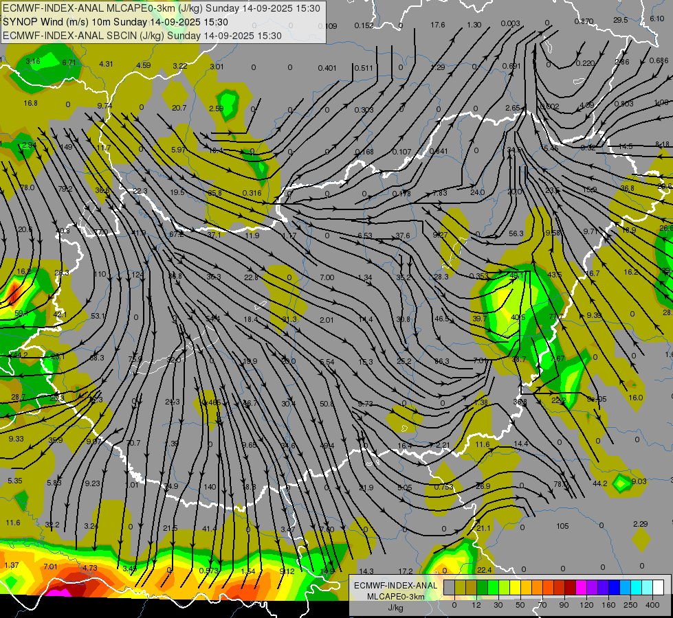Click the map value 21.9
This screenshot has height=618, width=673.
click(366, 488)
